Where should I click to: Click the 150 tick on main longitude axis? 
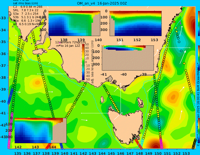158,153
